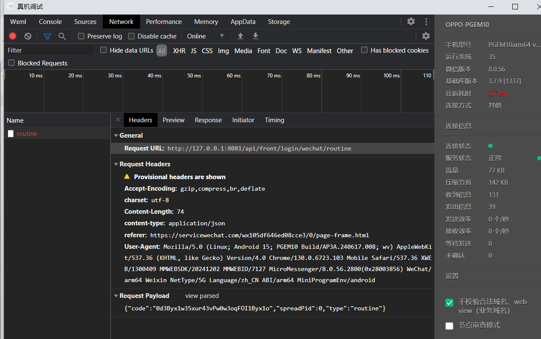Enable 节点审查模式 checkbox
The height and width of the screenshot is (339, 541).
[449, 326]
